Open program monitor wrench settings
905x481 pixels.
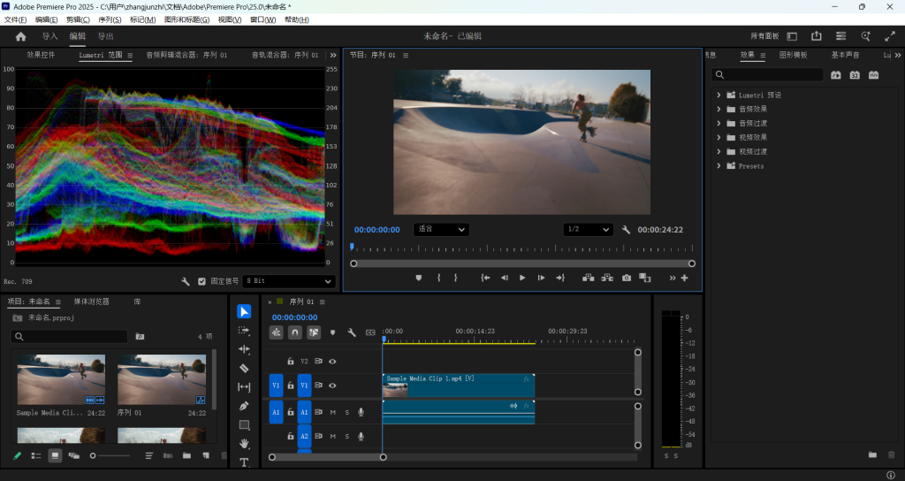626,229
